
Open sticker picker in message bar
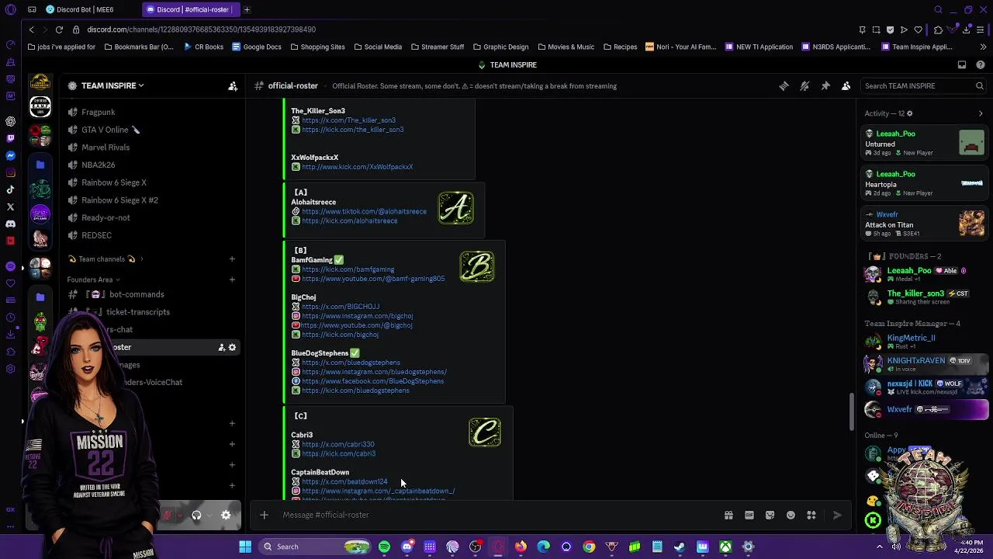[770, 515]
